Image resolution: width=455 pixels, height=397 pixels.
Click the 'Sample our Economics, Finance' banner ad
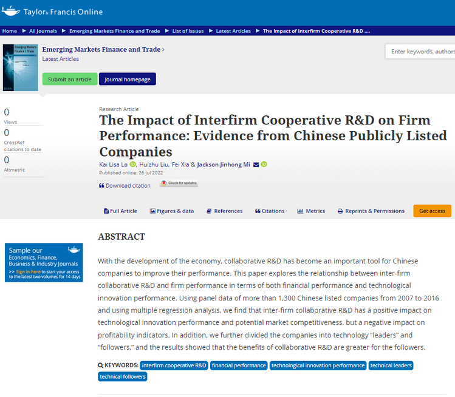[44, 262]
